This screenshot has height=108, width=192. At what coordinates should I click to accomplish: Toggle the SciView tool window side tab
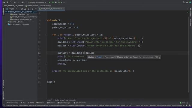click(x=190, y=23)
